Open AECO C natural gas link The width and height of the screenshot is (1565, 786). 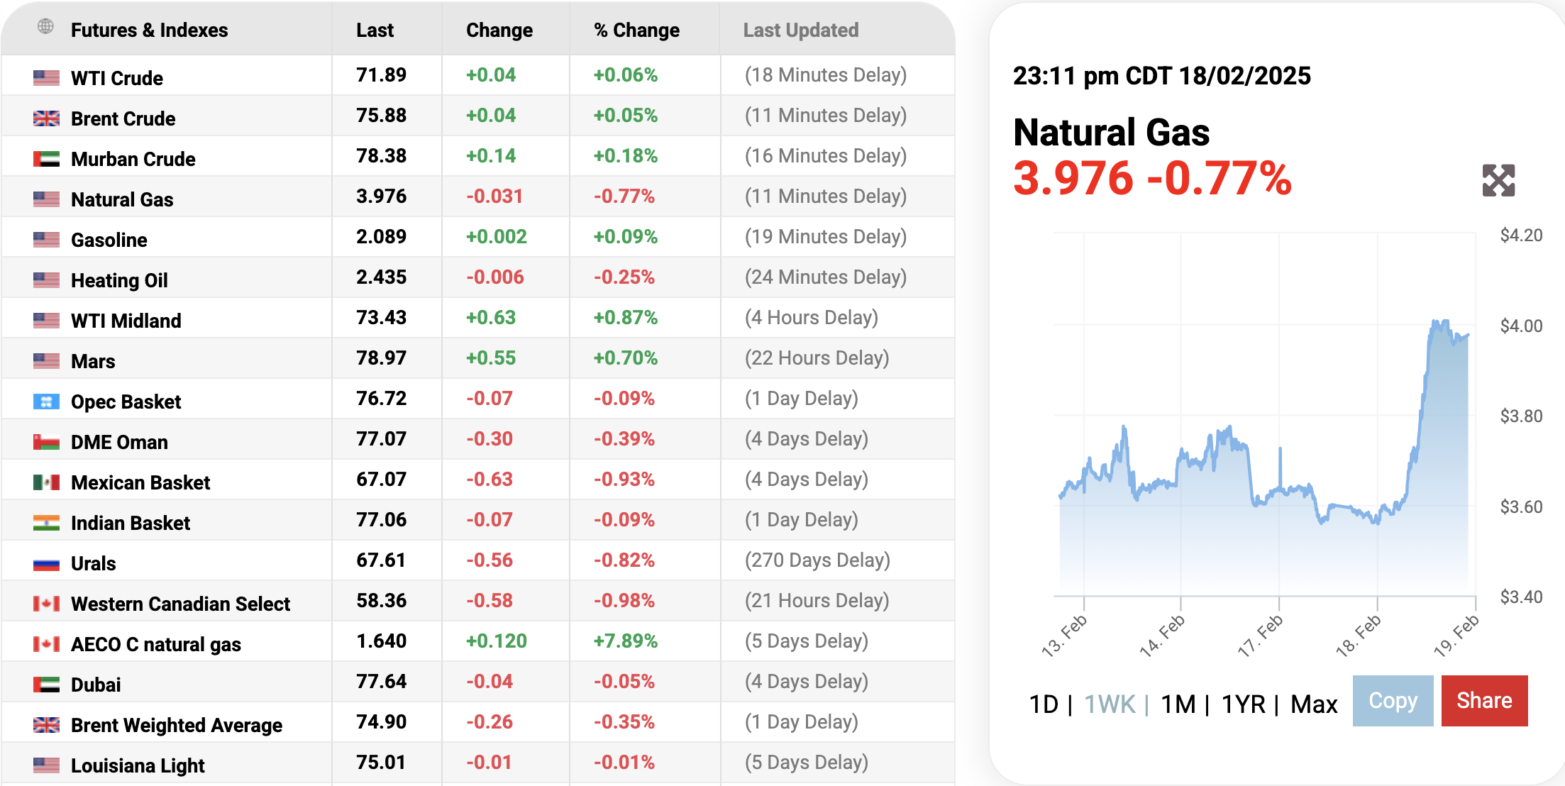click(156, 644)
